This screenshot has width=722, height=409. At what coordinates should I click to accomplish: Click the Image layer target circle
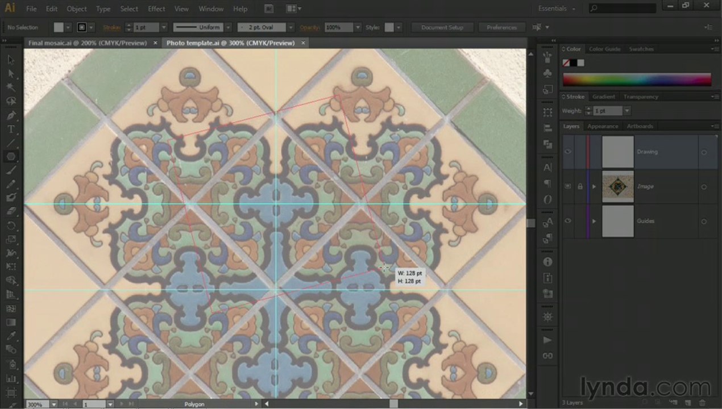(x=704, y=187)
